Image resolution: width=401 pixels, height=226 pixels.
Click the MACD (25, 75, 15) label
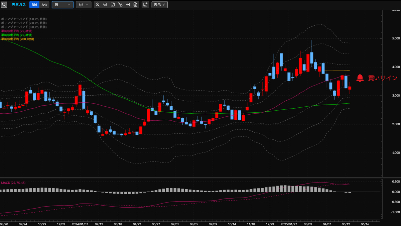(13, 183)
